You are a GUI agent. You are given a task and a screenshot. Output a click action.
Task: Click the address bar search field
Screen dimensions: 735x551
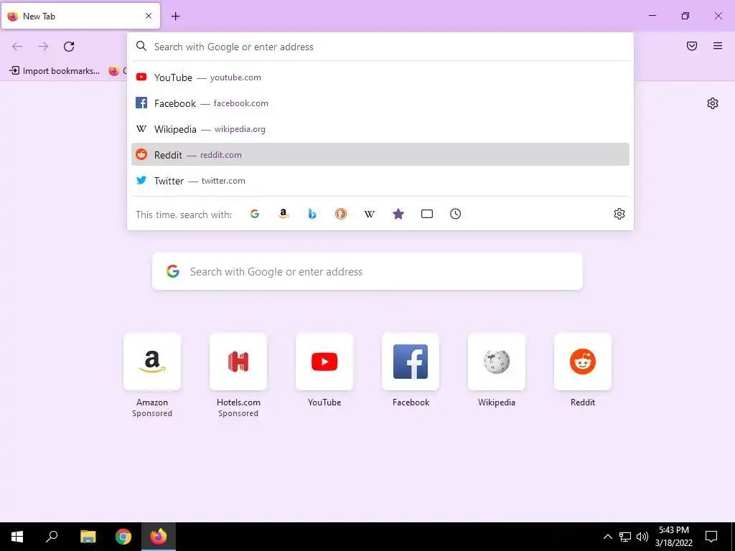(x=380, y=47)
